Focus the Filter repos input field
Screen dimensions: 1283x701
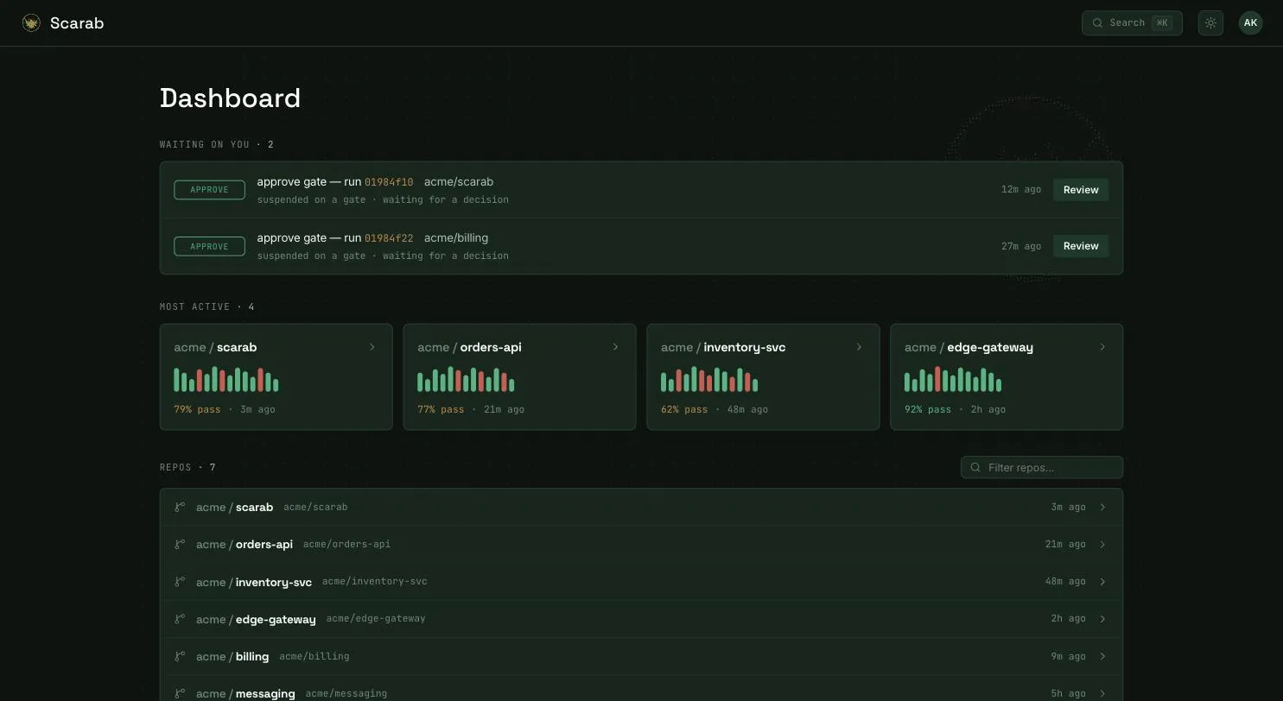click(1042, 467)
